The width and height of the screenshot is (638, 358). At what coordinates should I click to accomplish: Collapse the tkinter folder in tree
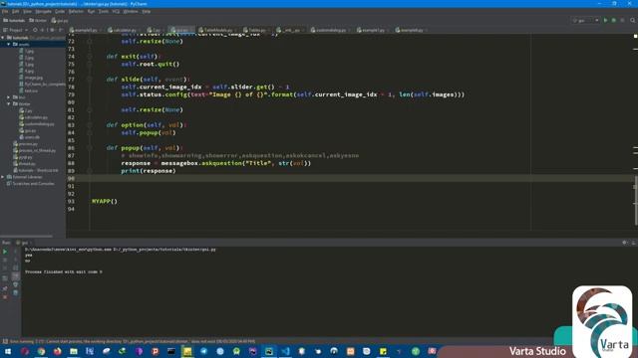(9, 103)
